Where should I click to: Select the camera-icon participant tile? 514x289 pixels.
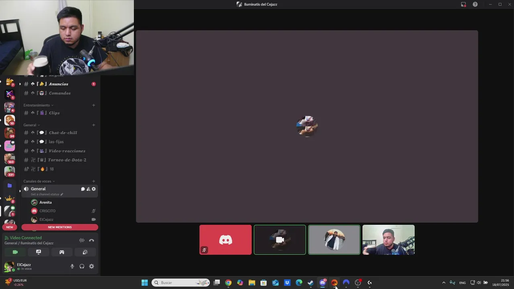[x=280, y=240]
